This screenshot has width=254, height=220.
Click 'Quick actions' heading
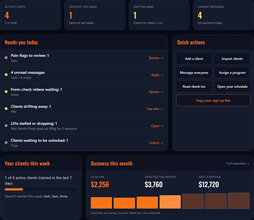191,42
